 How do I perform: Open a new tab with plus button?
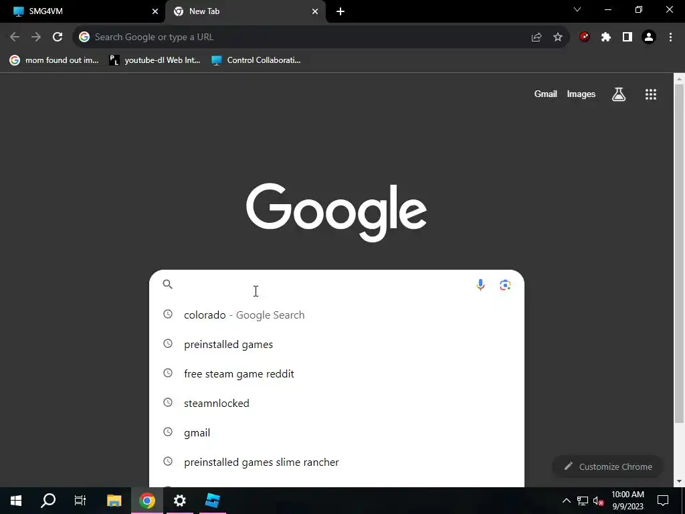340,11
